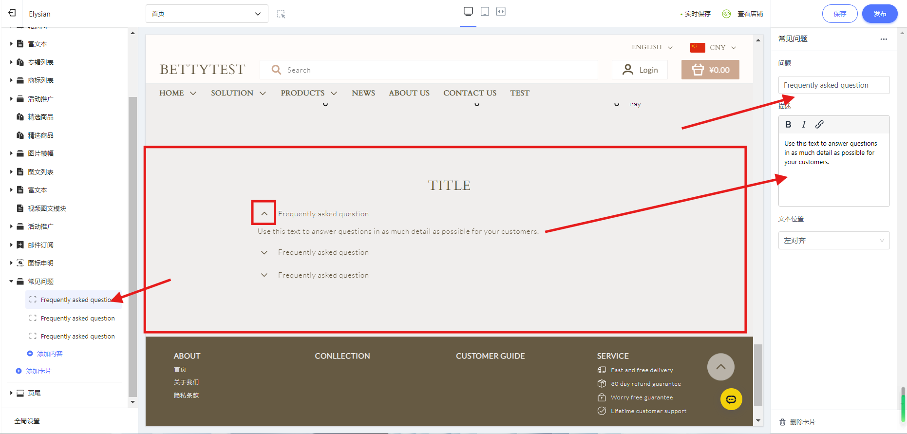This screenshot has height=434, width=907.
Task: Switch to desktop preview mode
Action: tap(468, 12)
